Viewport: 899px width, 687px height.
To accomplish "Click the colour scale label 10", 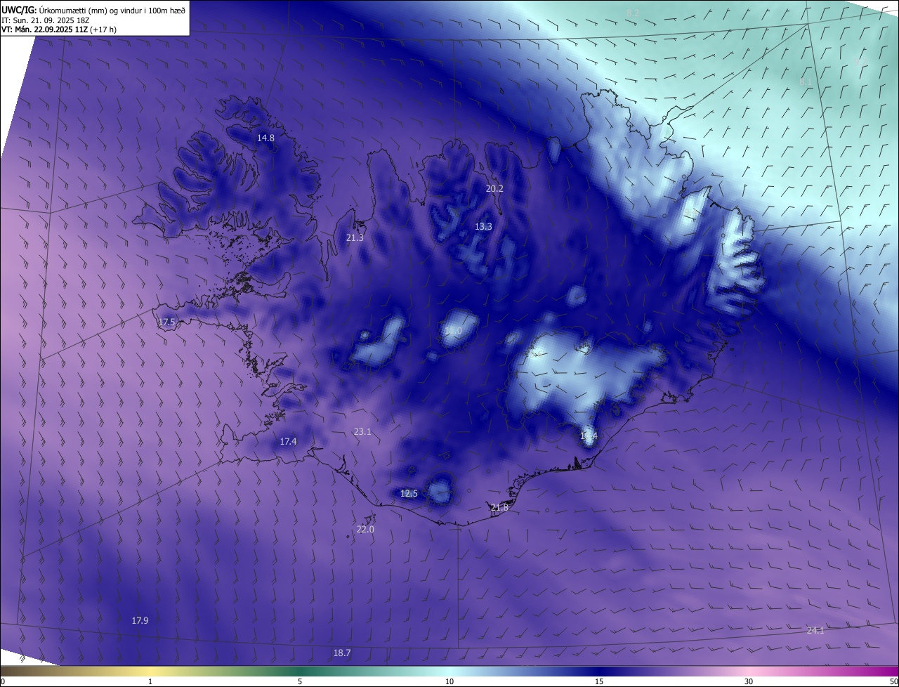I will (449, 682).
